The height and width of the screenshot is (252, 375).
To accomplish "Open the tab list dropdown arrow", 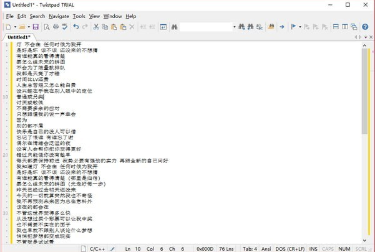I will (366, 37).
